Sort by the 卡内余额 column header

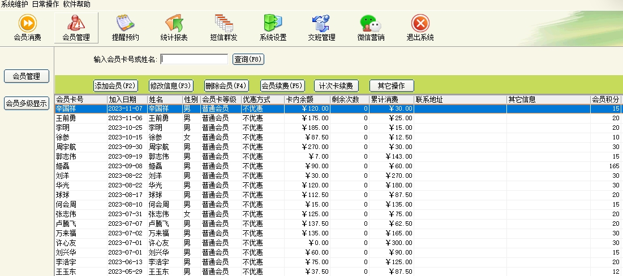click(307, 99)
